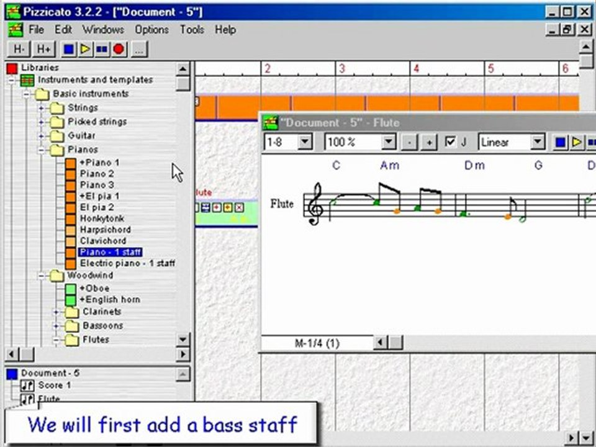Open the 100 % zoom dropdown
The image size is (596, 447).
[x=389, y=142]
